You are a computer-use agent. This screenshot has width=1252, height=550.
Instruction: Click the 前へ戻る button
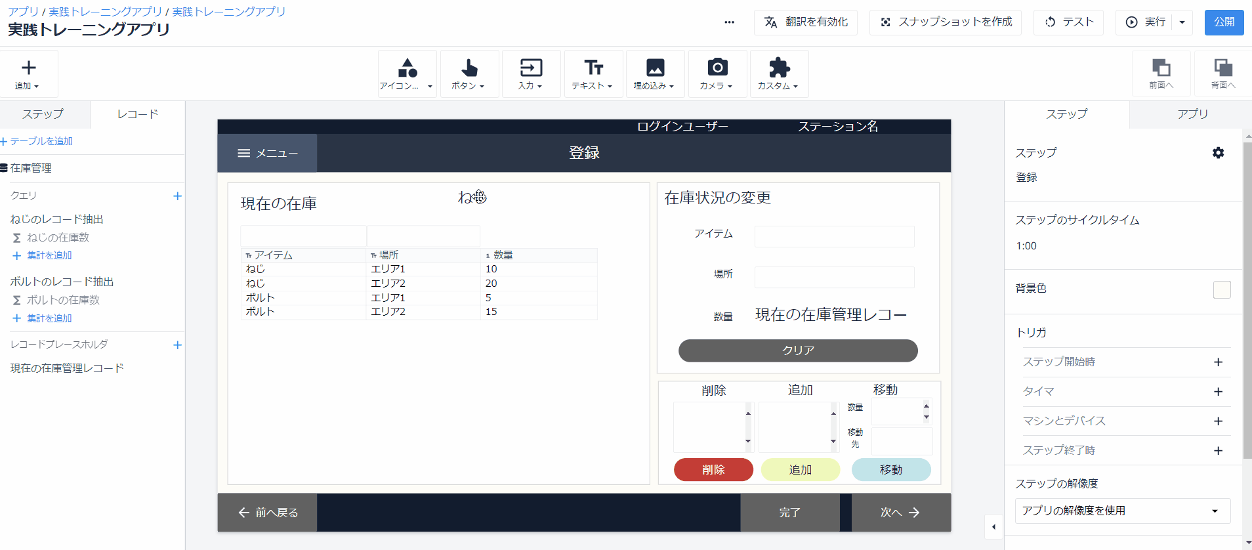pyautogui.click(x=268, y=513)
